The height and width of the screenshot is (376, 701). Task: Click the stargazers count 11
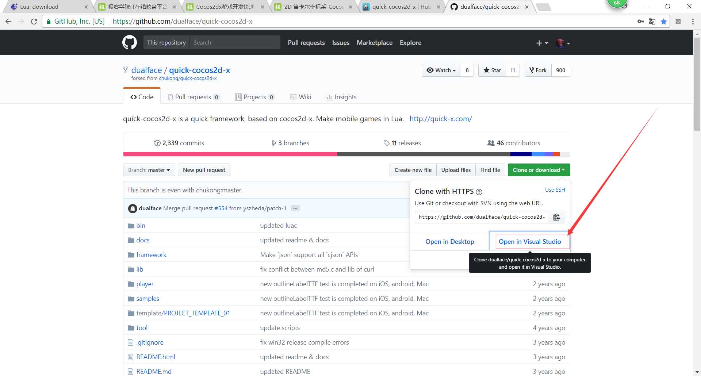point(513,70)
